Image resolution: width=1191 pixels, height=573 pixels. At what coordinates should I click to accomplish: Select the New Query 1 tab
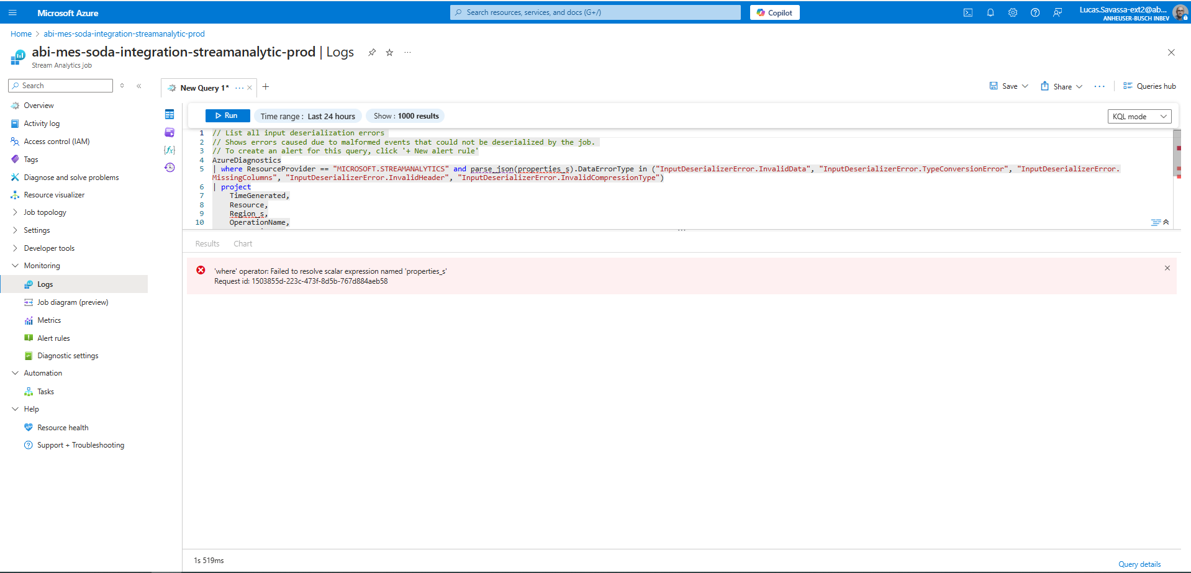(x=204, y=88)
